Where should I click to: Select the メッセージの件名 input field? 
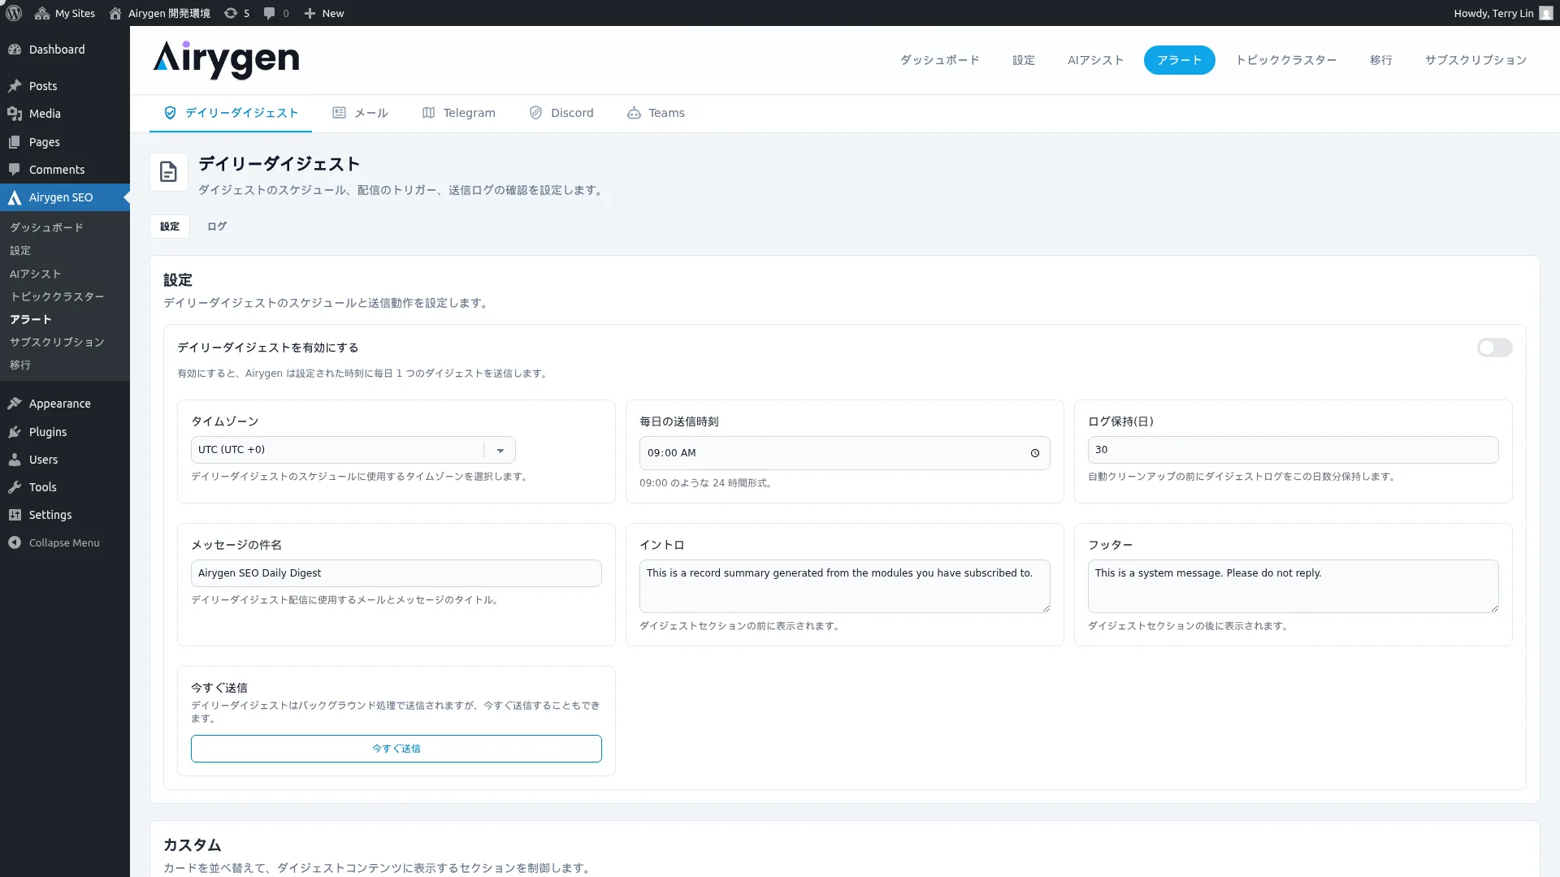(x=396, y=572)
